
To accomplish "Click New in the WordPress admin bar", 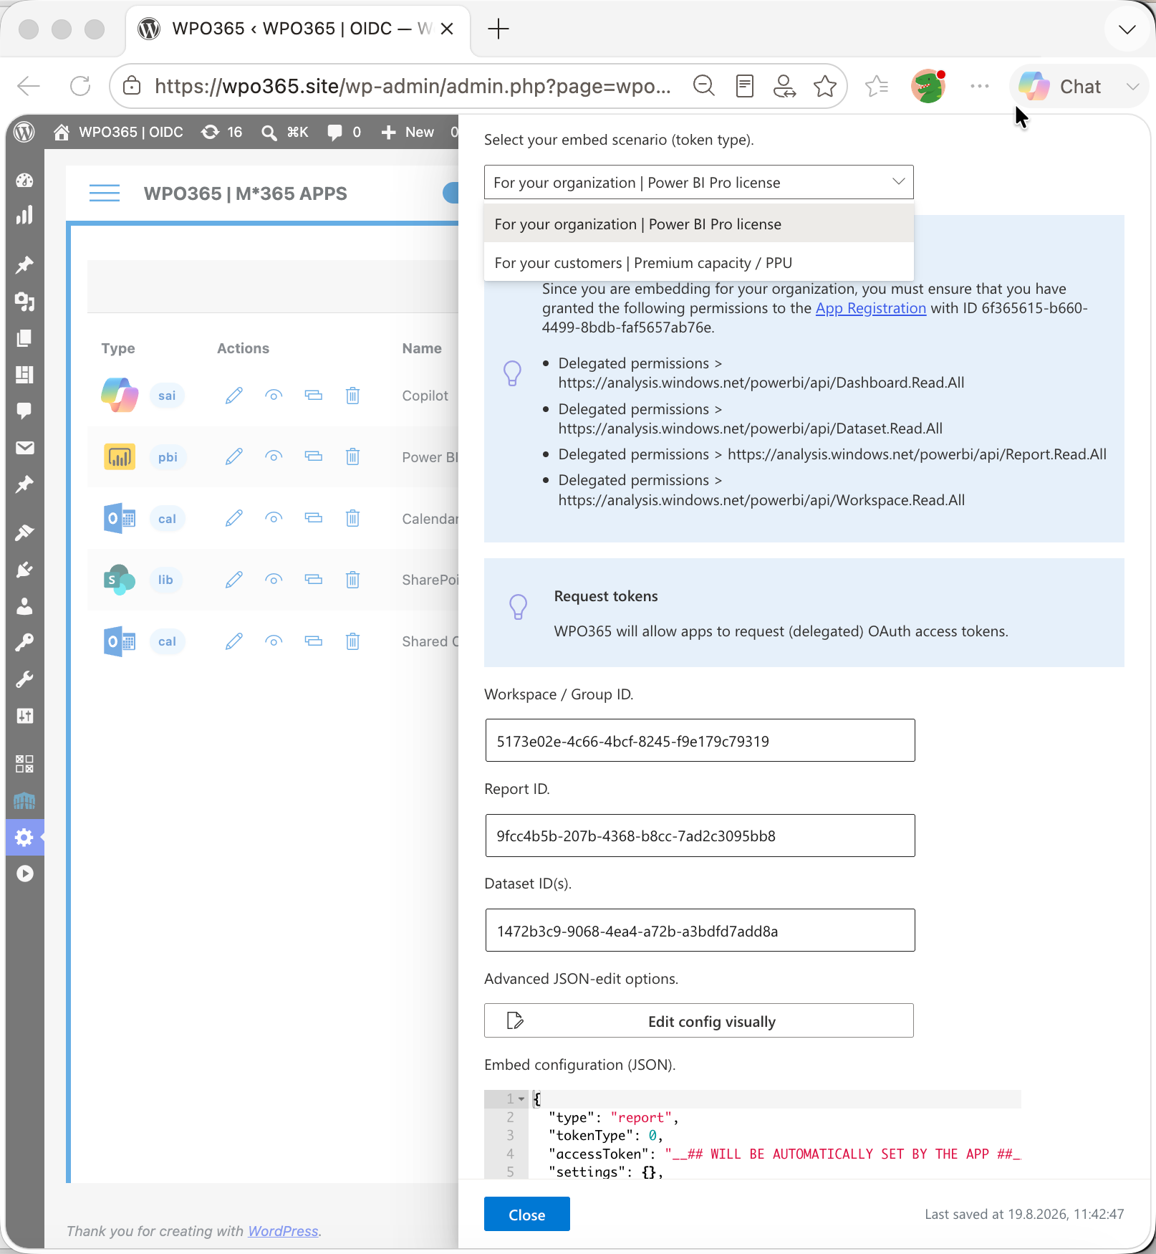I will pyautogui.click(x=408, y=132).
